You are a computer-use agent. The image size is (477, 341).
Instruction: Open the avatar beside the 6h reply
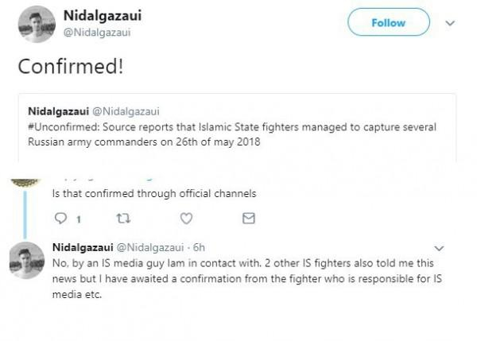click(29, 259)
